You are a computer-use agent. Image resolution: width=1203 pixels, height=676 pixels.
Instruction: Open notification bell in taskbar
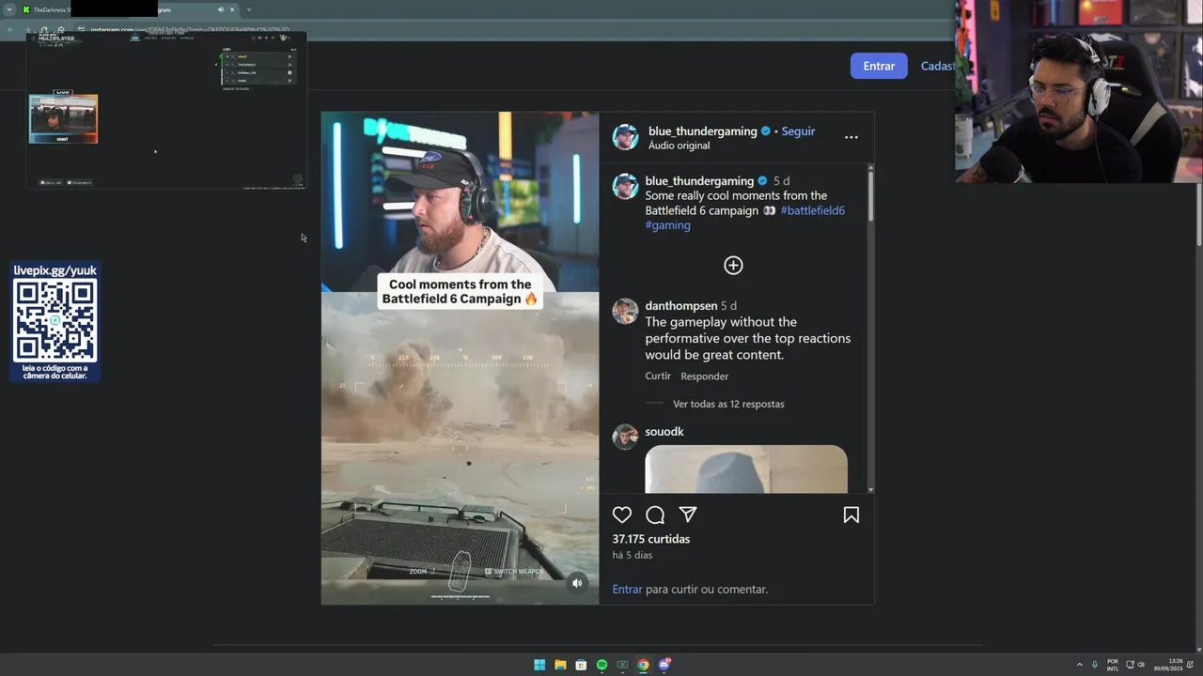[1190, 665]
